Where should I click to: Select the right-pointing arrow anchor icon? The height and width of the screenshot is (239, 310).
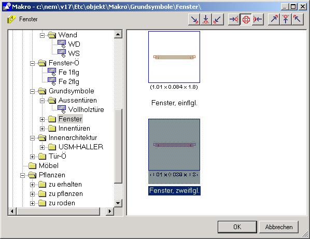point(234,19)
